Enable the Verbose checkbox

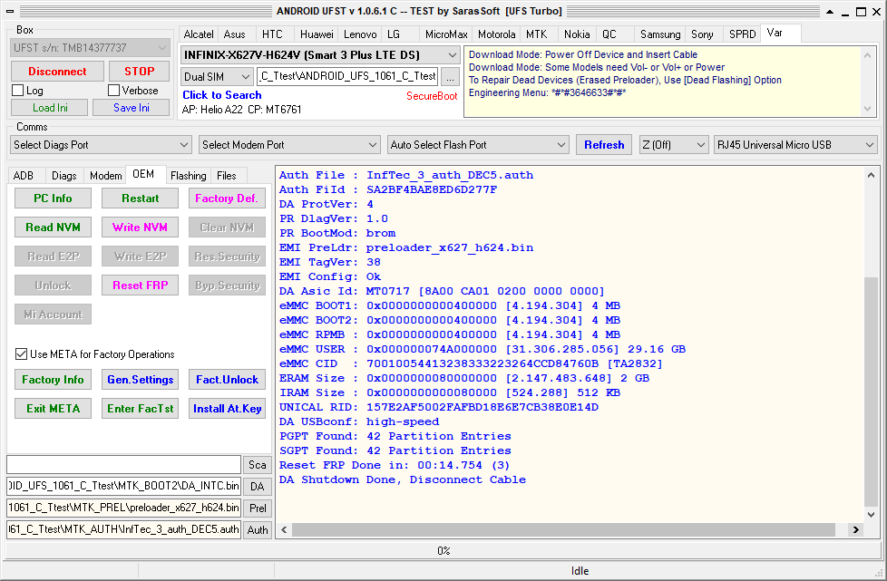[113, 91]
